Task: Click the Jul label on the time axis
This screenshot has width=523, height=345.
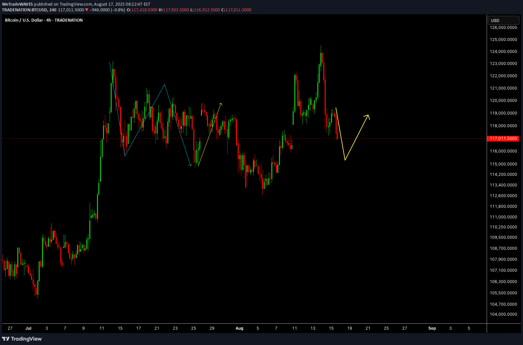Action: tap(28, 328)
